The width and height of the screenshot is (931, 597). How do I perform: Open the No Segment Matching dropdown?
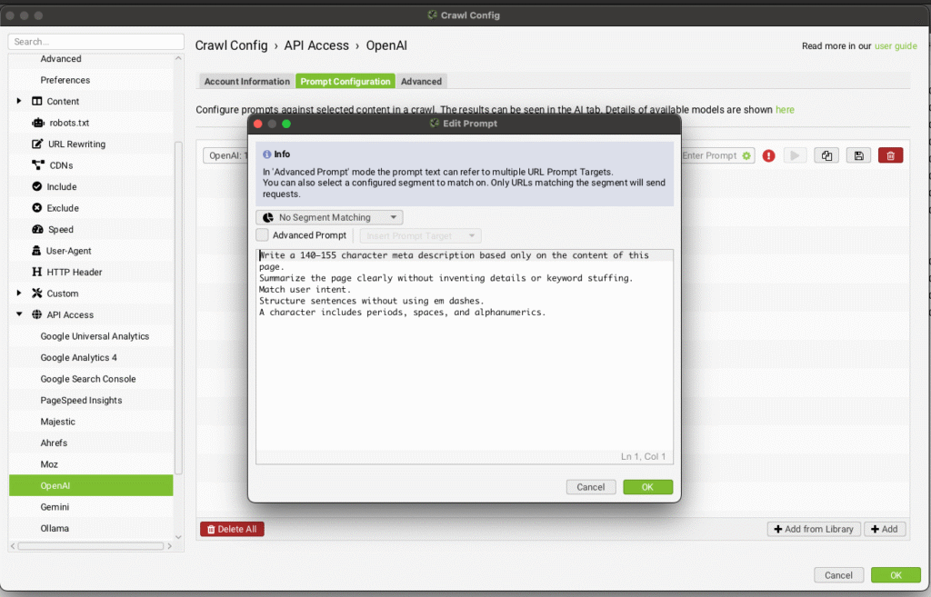pos(330,217)
